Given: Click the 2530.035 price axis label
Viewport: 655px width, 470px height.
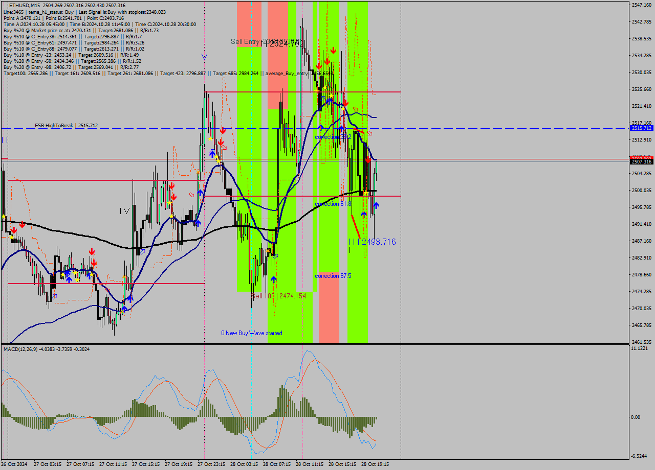Looking at the screenshot, I should (x=642, y=72).
